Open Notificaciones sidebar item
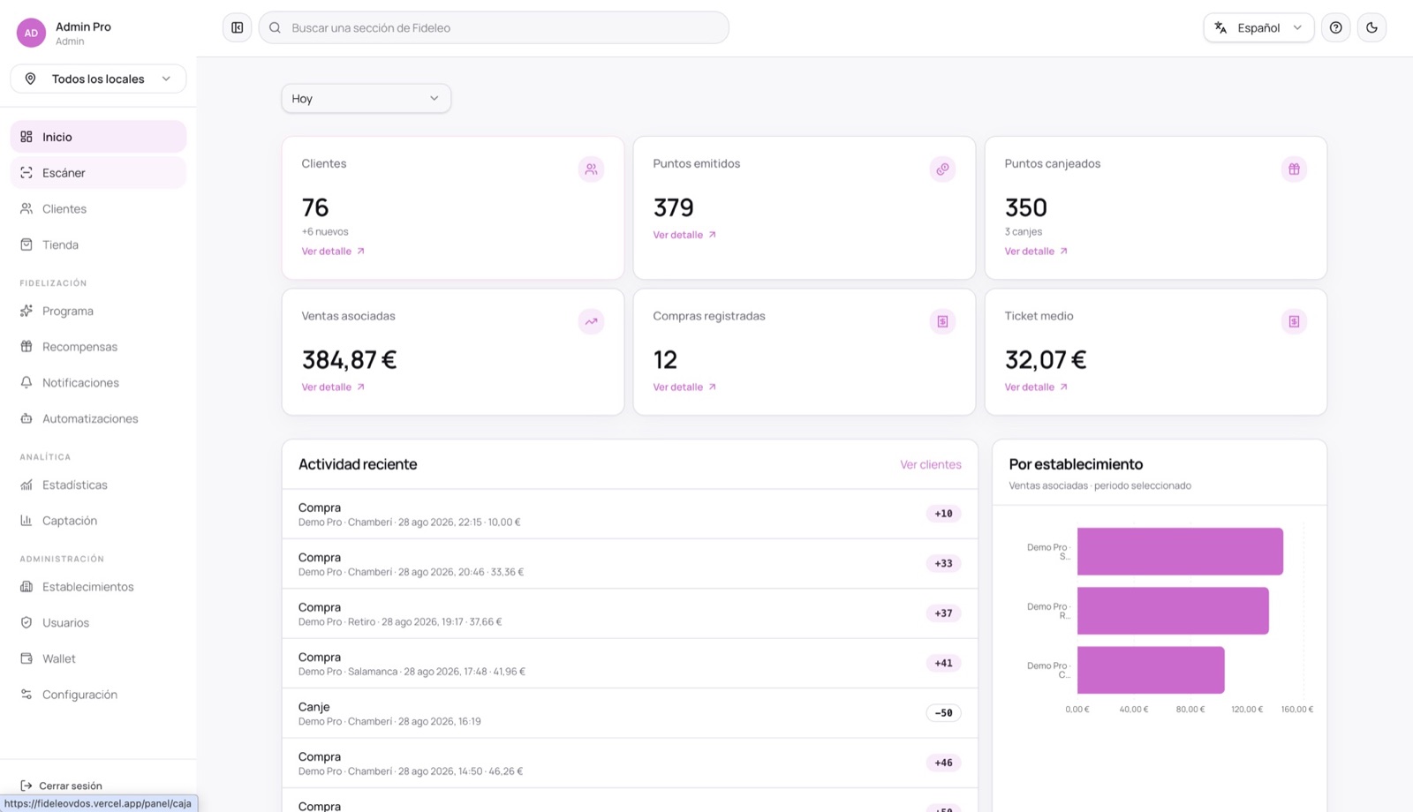This screenshot has height=812, width=1413. coord(98,382)
